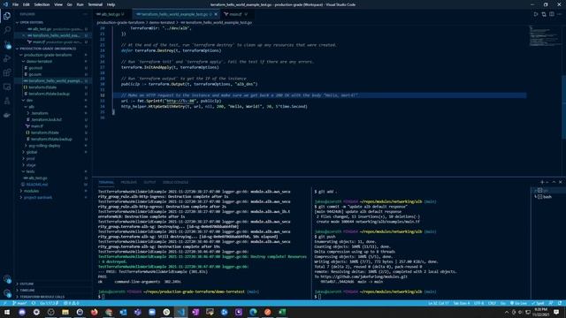Open the Extensions view in activity bar
Image resolution: width=566 pixels, height=318 pixels.
[x=7, y=72]
